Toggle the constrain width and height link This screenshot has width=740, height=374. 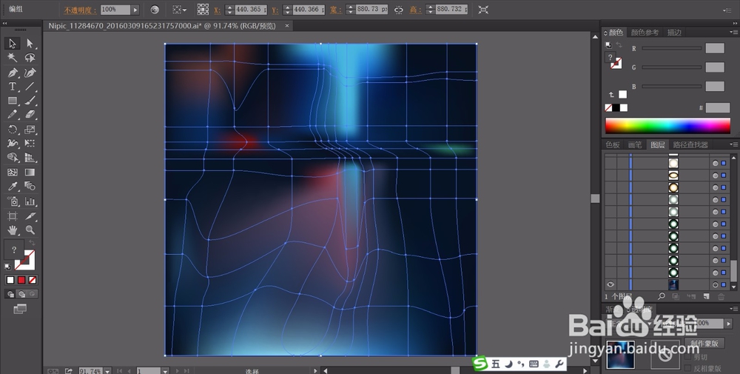click(x=399, y=10)
